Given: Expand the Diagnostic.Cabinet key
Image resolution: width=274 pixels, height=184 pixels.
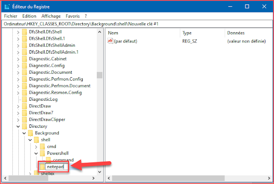Looking at the screenshot, I should coord(18,59).
